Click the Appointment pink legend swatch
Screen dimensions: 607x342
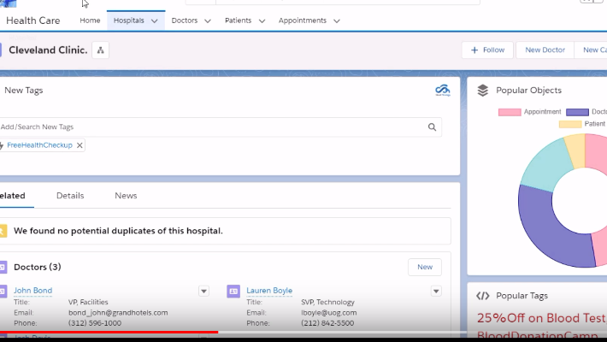pos(510,112)
